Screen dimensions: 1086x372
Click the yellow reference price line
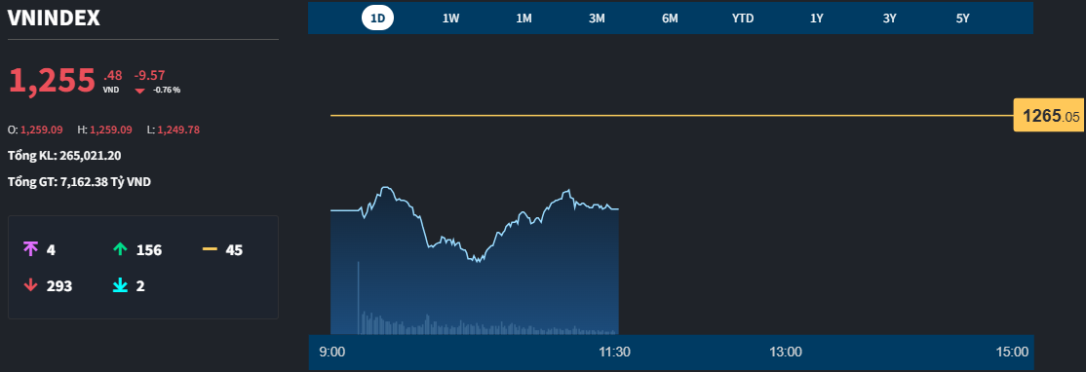click(x=672, y=116)
